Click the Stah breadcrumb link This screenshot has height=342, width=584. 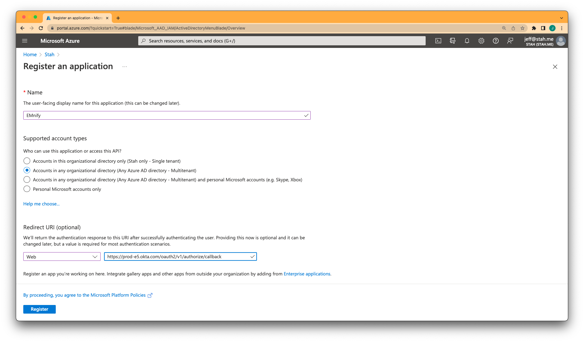pos(49,55)
